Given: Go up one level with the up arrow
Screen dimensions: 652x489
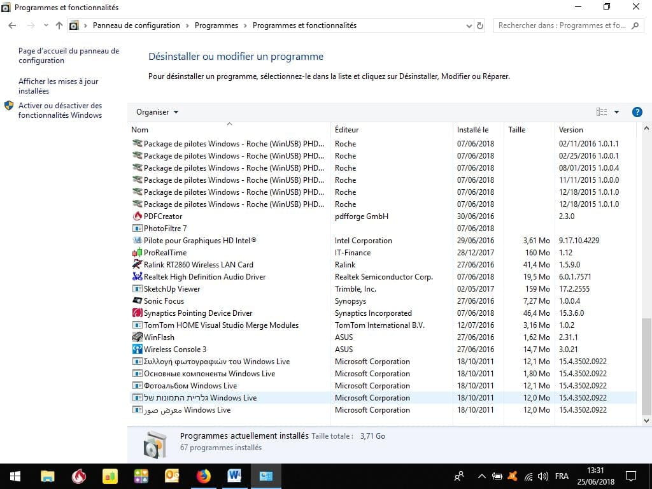Looking at the screenshot, I should click(x=59, y=25).
